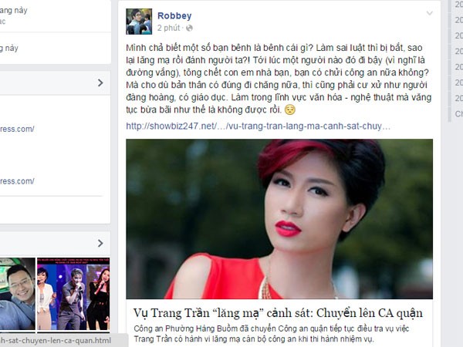
Task: Open the first ress.com/ sidebar link
Action: coord(17,129)
